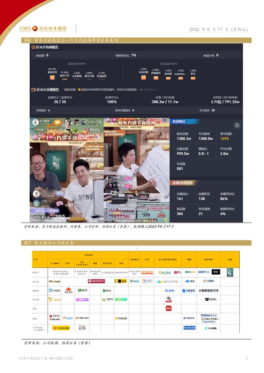
Task: Click the left 东方甄选 livestream screenshot
Action: coord(67,170)
